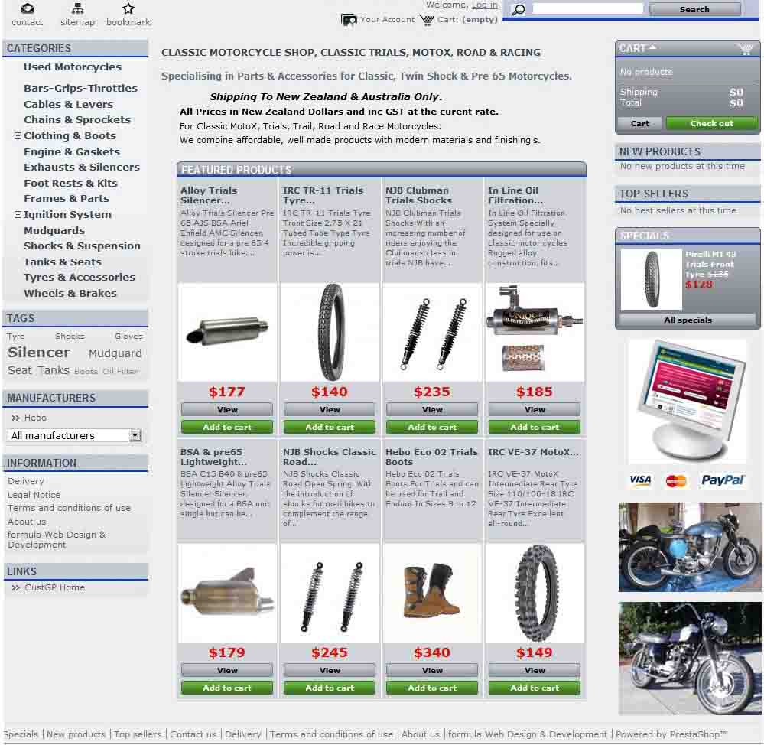
Task: Open the Frames & Parts category
Action: (x=67, y=198)
